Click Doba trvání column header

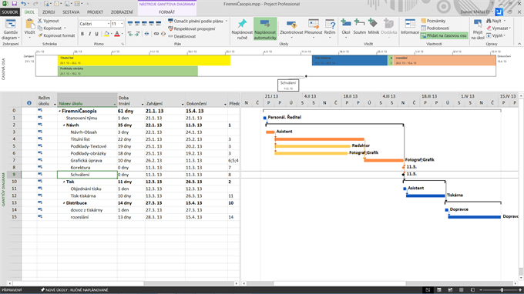[x=131, y=101]
